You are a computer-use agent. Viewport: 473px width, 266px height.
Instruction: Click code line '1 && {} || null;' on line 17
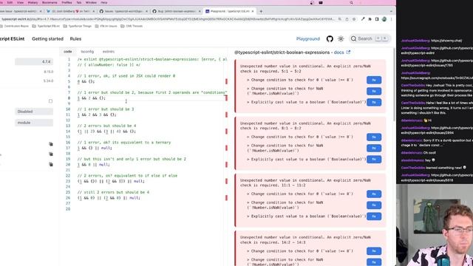coord(95,148)
